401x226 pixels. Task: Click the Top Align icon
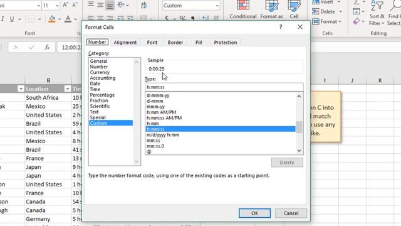tap(90, 4)
